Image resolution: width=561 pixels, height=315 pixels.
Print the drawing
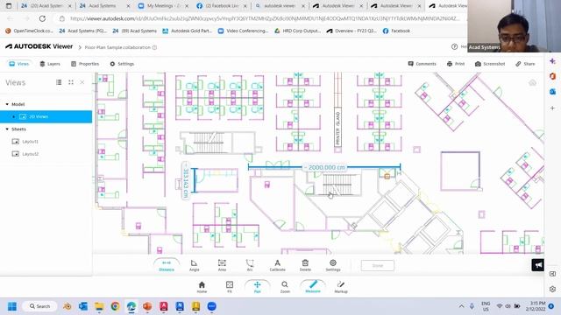[x=456, y=64]
